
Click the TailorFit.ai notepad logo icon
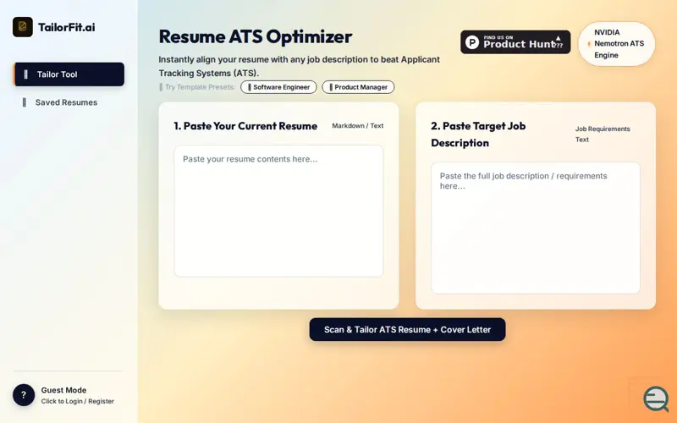tap(23, 27)
